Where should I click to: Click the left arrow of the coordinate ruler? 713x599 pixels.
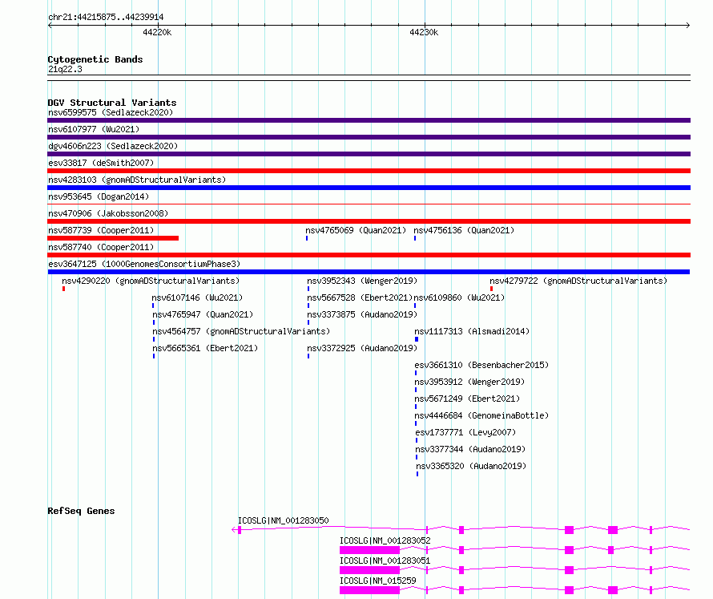(x=50, y=26)
